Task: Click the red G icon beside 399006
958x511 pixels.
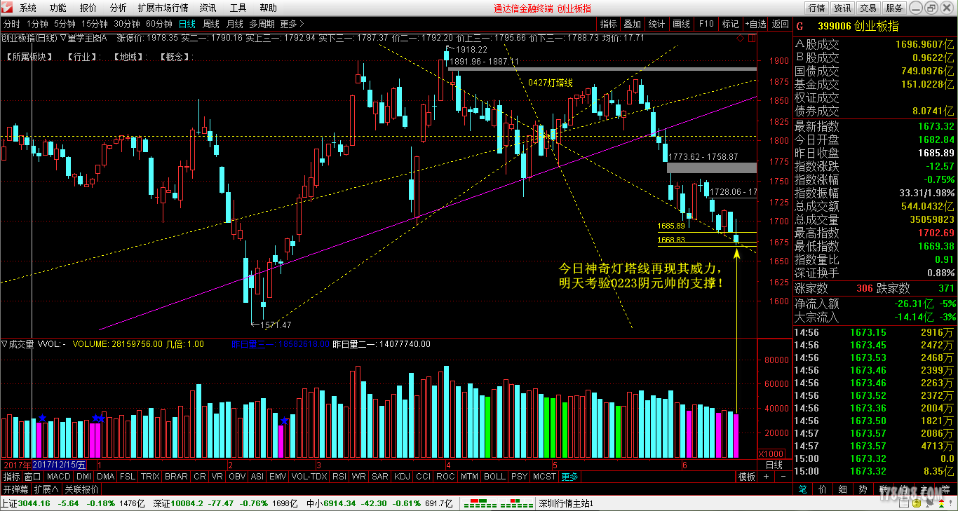Action: [800, 26]
